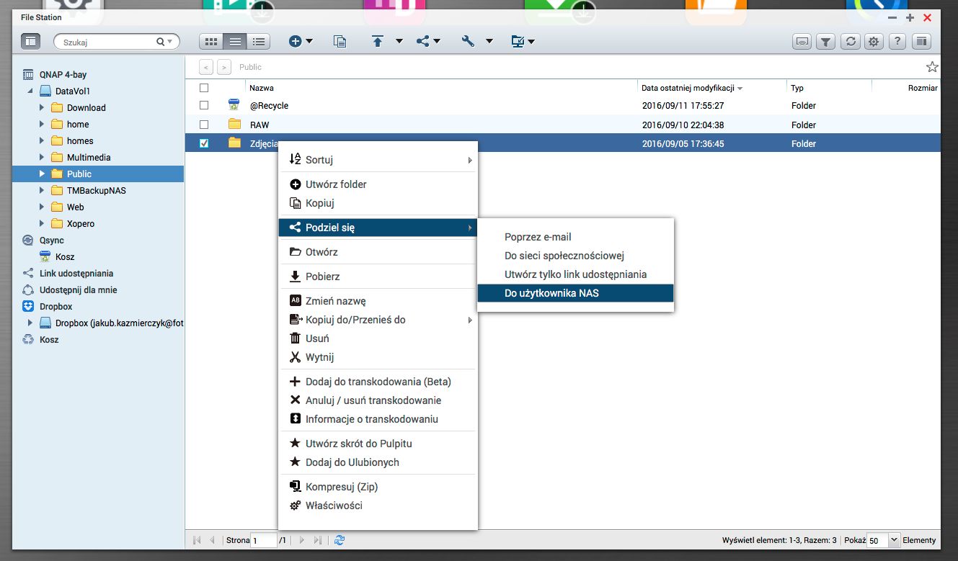Select Poprzez e-mail share option
This screenshot has width=958, height=561.
click(575, 237)
